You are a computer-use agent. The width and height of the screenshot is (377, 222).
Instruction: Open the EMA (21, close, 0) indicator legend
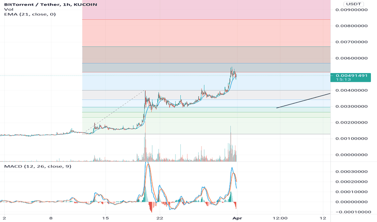click(x=30, y=14)
